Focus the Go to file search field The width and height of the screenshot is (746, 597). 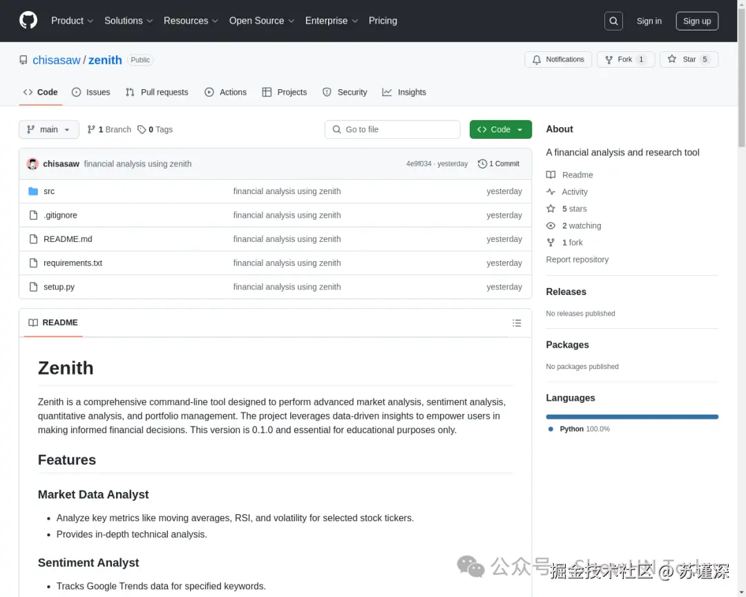392,129
